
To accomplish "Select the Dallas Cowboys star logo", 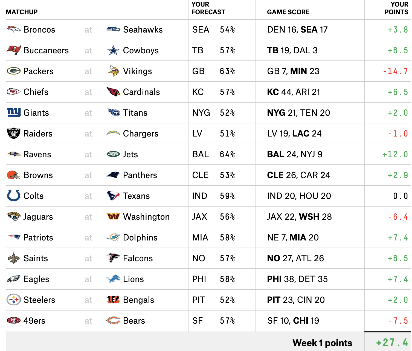I will pyautogui.click(x=113, y=50).
